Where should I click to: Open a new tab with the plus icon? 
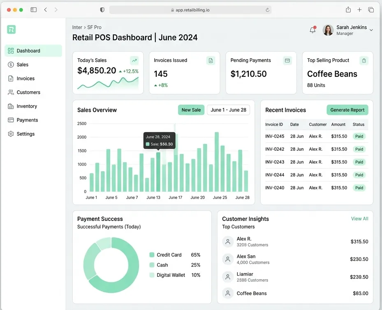tap(359, 10)
